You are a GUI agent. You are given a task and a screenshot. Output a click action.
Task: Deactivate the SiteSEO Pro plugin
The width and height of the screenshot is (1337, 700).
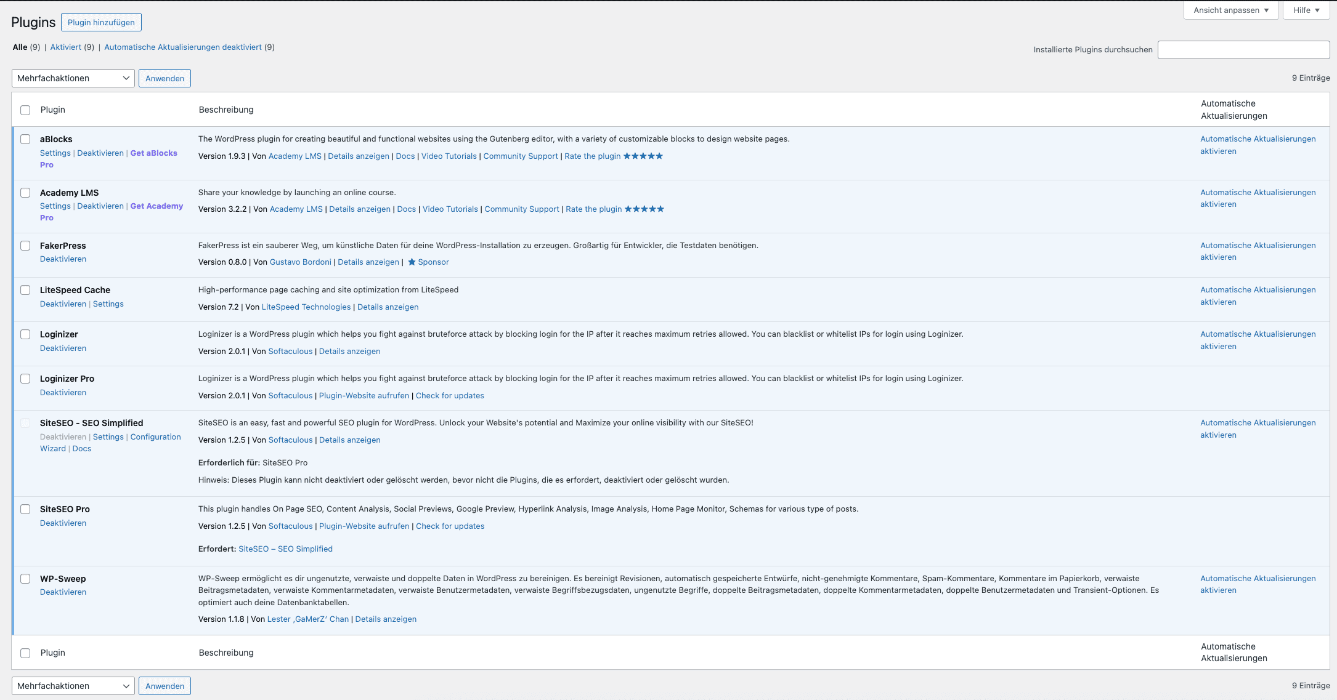63,523
